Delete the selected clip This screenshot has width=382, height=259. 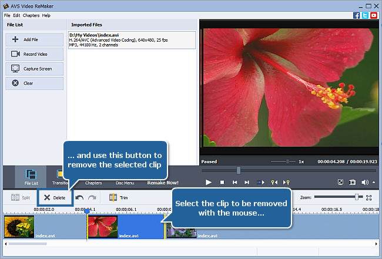55,198
